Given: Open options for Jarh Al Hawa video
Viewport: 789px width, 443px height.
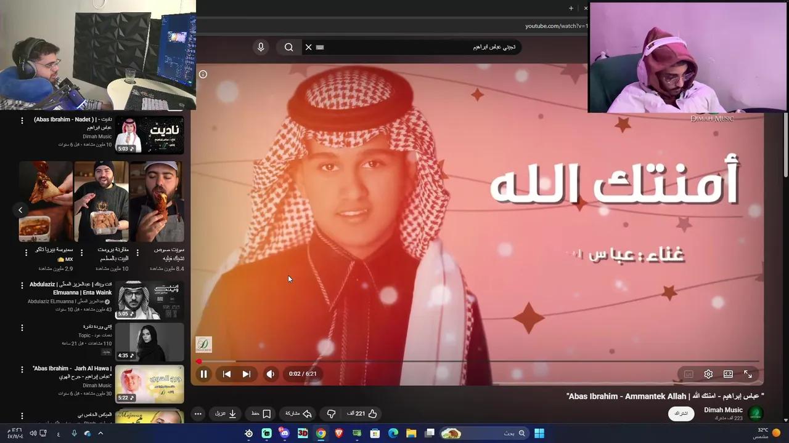Looking at the screenshot, I should click(22, 369).
